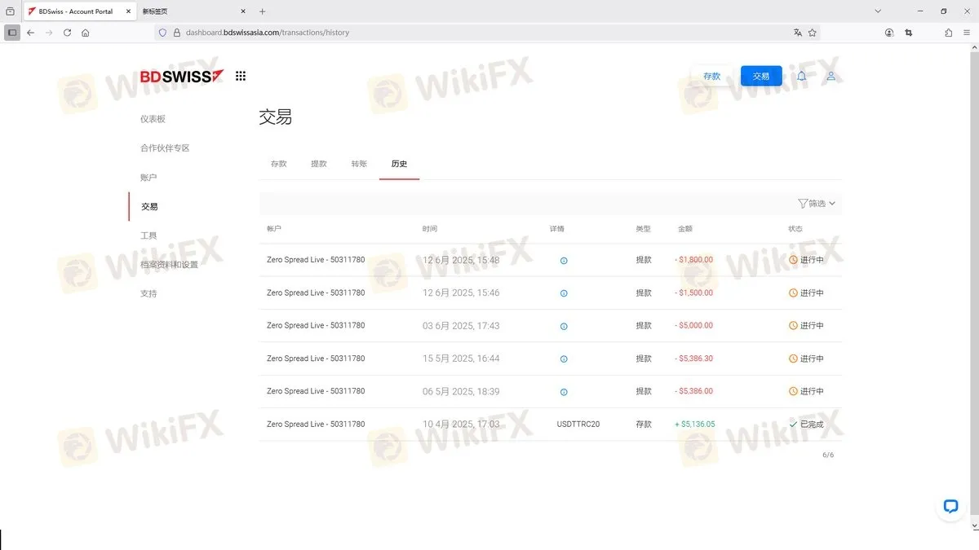Open the user profile icon
This screenshot has height=550, width=979.
pyautogui.click(x=831, y=76)
